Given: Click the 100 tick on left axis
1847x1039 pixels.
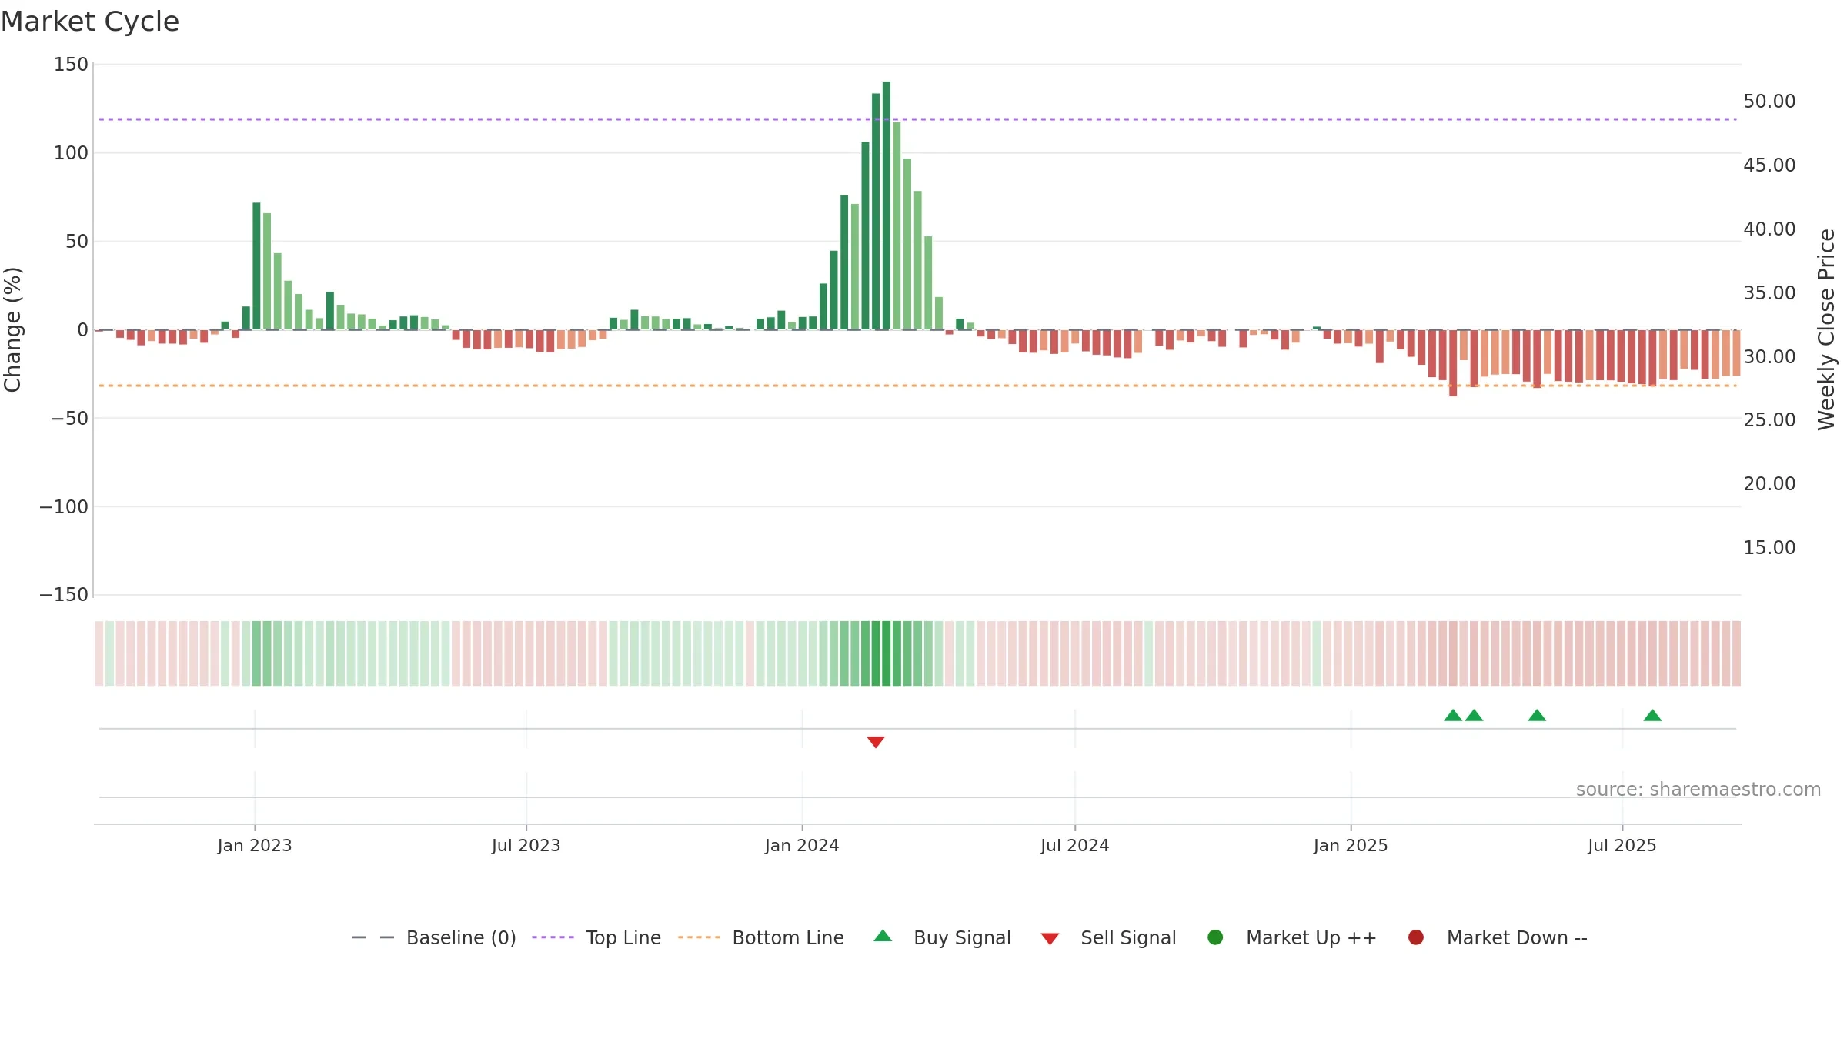Looking at the screenshot, I should tap(71, 153).
